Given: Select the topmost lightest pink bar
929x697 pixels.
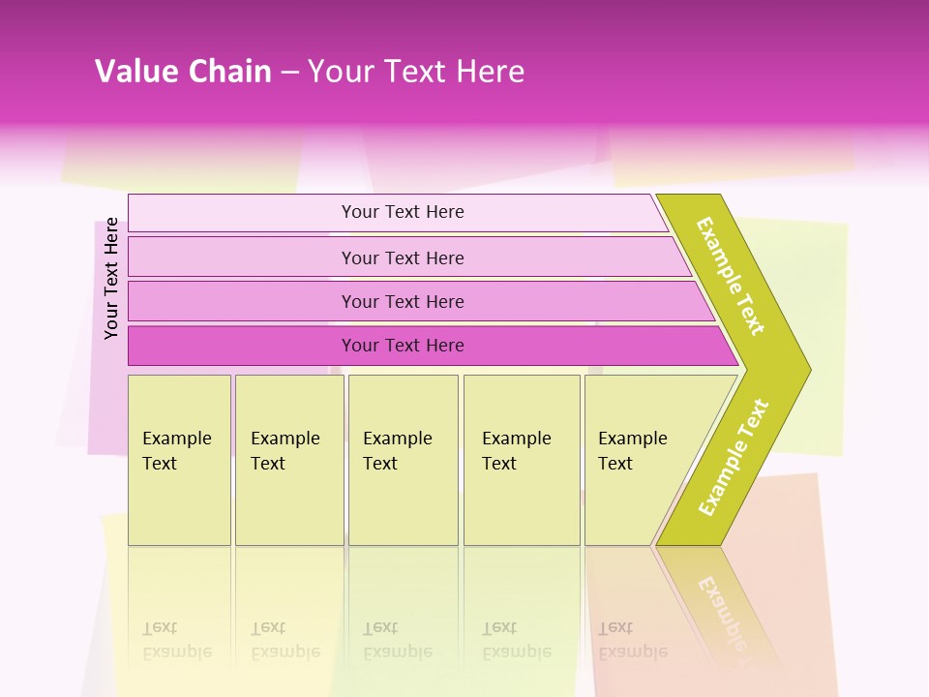Looking at the screenshot, I should click(402, 212).
